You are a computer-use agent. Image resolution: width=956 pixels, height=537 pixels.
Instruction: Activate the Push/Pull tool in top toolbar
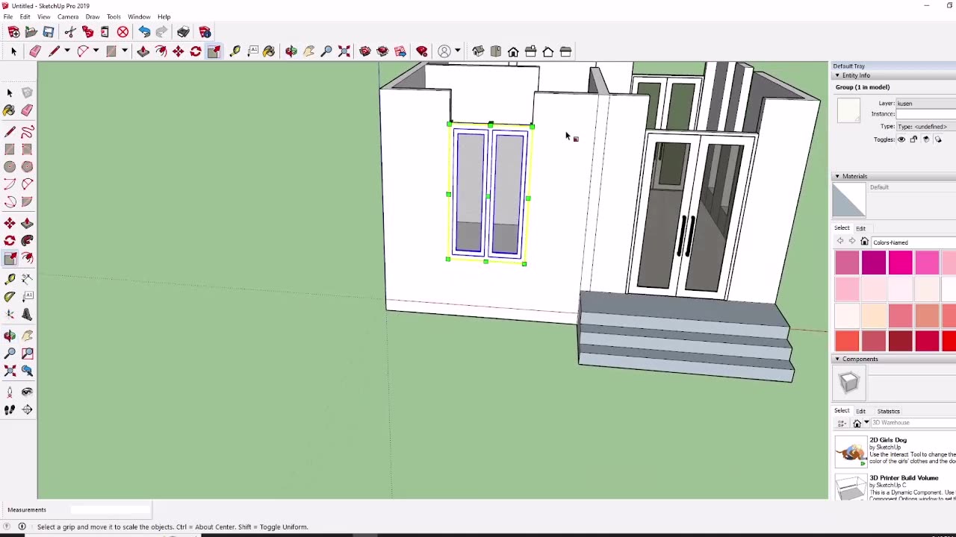click(x=143, y=51)
